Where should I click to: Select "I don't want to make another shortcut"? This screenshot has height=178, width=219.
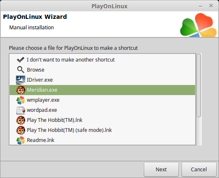70,60
